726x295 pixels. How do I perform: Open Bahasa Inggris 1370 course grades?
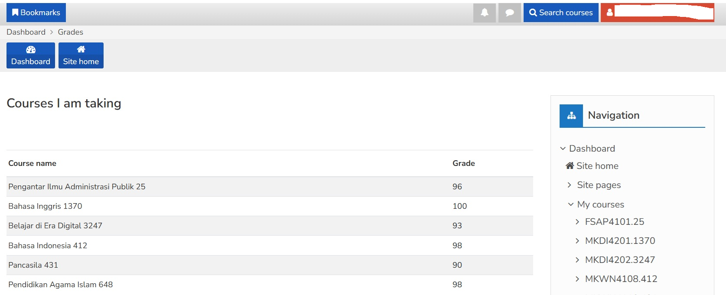click(x=45, y=206)
